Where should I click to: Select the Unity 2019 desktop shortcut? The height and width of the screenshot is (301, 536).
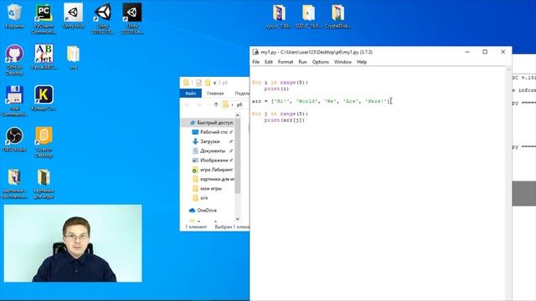[102, 18]
